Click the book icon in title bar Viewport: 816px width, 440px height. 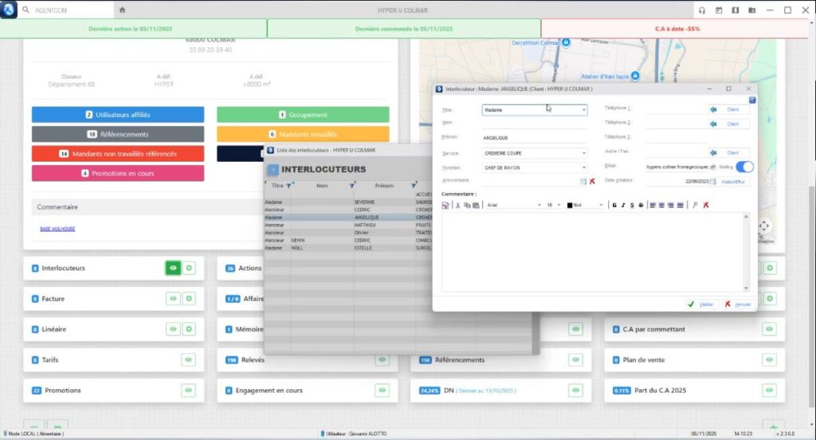coord(736,10)
